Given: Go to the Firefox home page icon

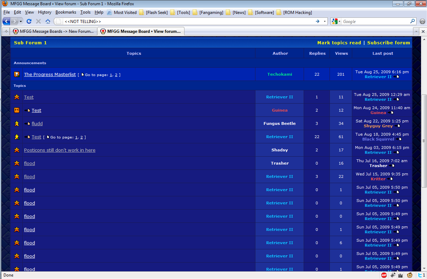Looking at the screenshot, I should [48, 21].
